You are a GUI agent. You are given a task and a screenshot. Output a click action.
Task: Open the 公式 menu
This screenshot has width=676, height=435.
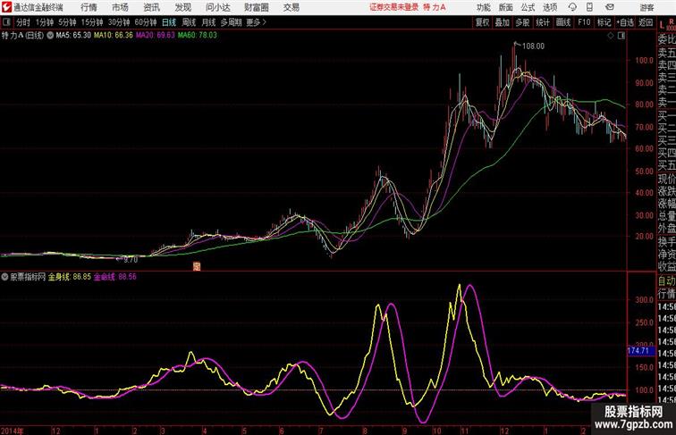[528, 7]
